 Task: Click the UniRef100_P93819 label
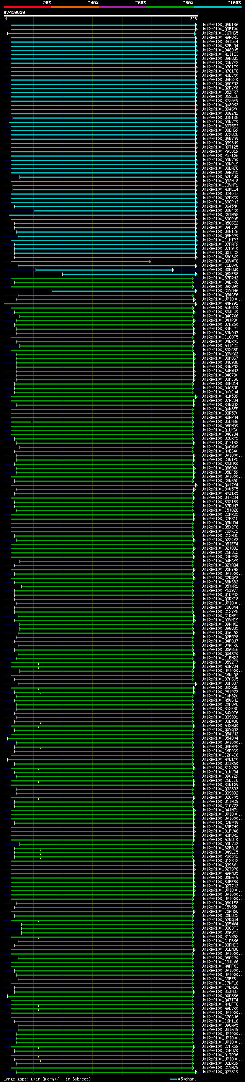220,151
